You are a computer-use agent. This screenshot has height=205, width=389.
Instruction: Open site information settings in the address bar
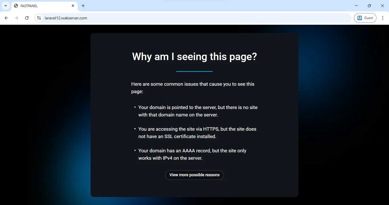(39, 18)
